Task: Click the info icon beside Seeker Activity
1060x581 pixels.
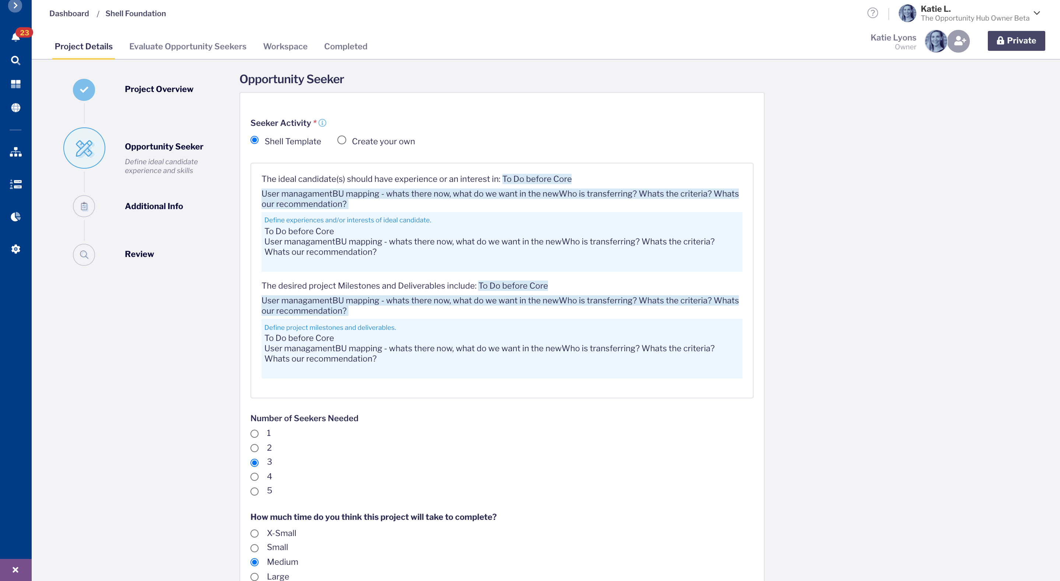Action: pyautogui.click(x=323, y=123)
